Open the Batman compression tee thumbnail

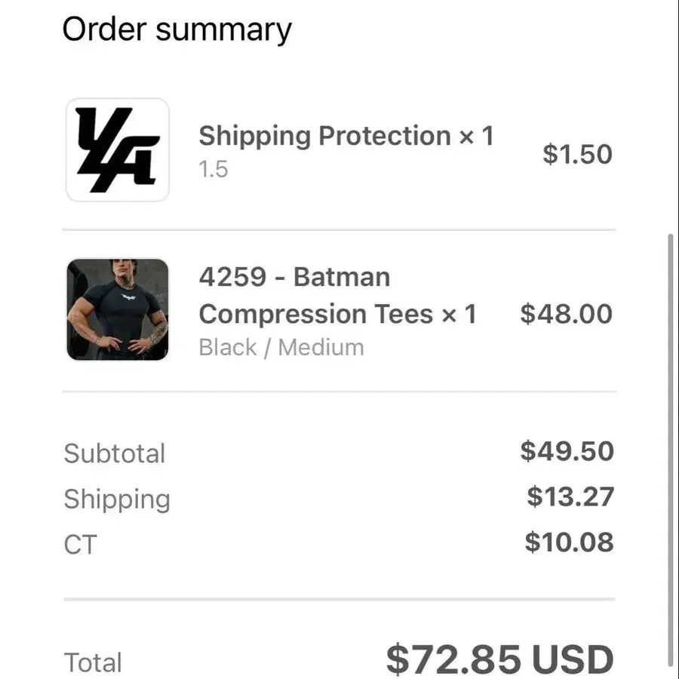(x=118, y=309)
